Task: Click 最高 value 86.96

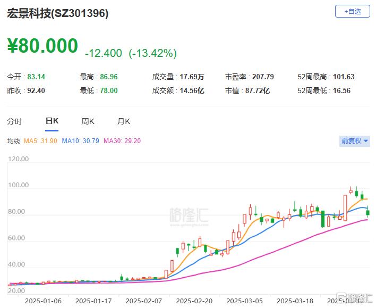Action: [x=109, y=77]
